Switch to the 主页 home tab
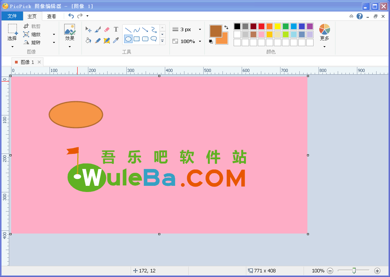This screenshot has width=390, height=277. pos(32,17)
